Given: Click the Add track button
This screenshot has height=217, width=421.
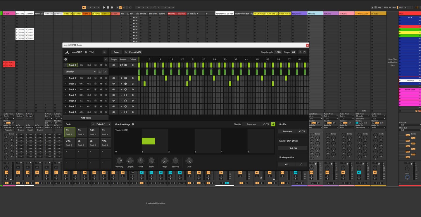Looking at the screenshot, I should [x=86, y=118].
